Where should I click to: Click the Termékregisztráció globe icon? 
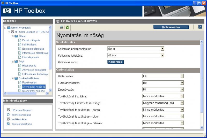[8, 124]
